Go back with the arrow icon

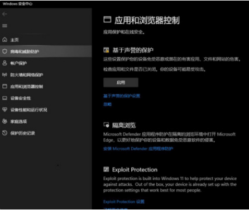click(x=4, y=14)
